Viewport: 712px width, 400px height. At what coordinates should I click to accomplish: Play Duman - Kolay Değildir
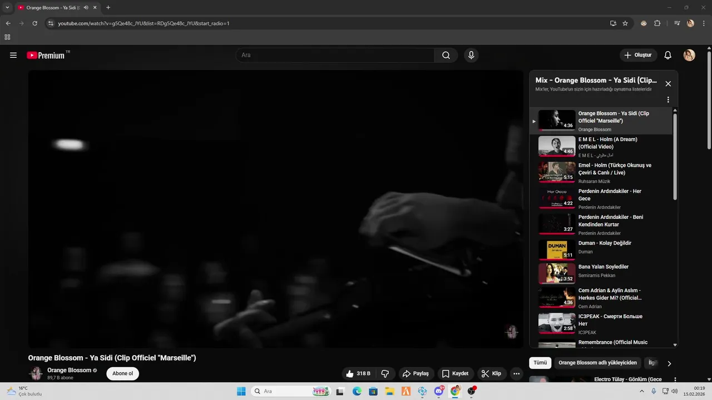click(x=601, y=249)
